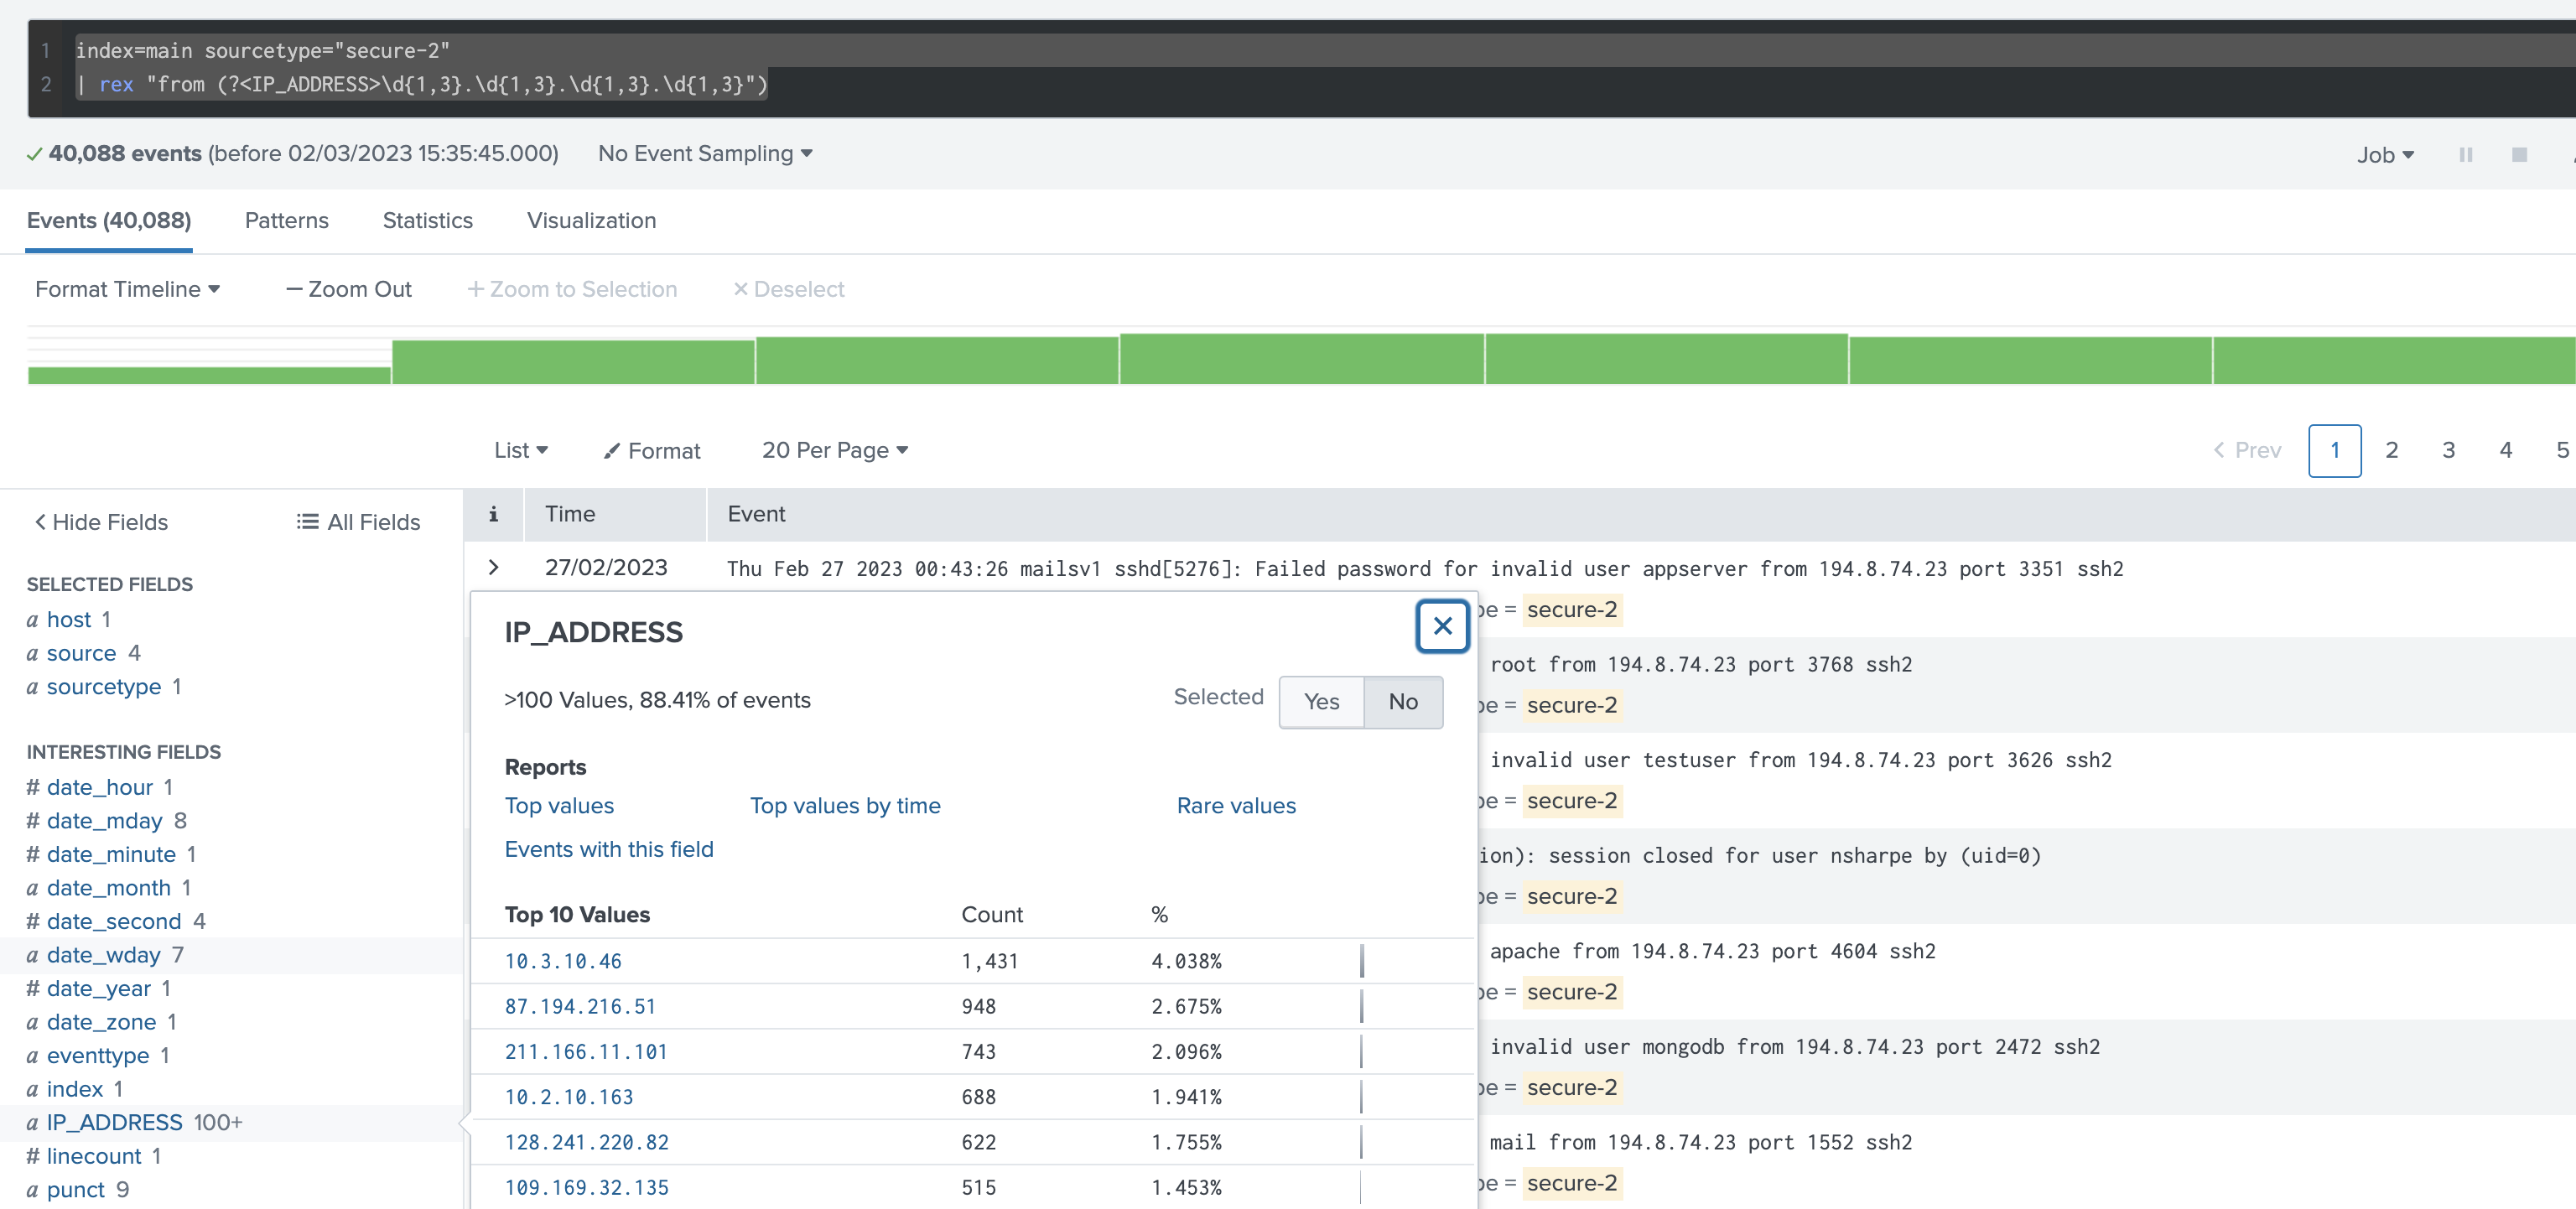This screenshot has height=1209, width=2576.
Task: Set IP_ADDRESS Selected toggle to No
Action: tap(1402, 701)
